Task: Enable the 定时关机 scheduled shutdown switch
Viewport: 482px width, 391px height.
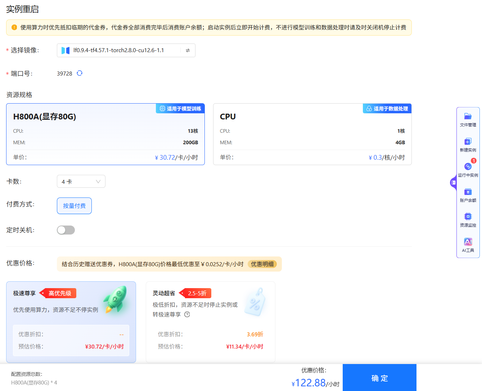Action: click(66, 230)
